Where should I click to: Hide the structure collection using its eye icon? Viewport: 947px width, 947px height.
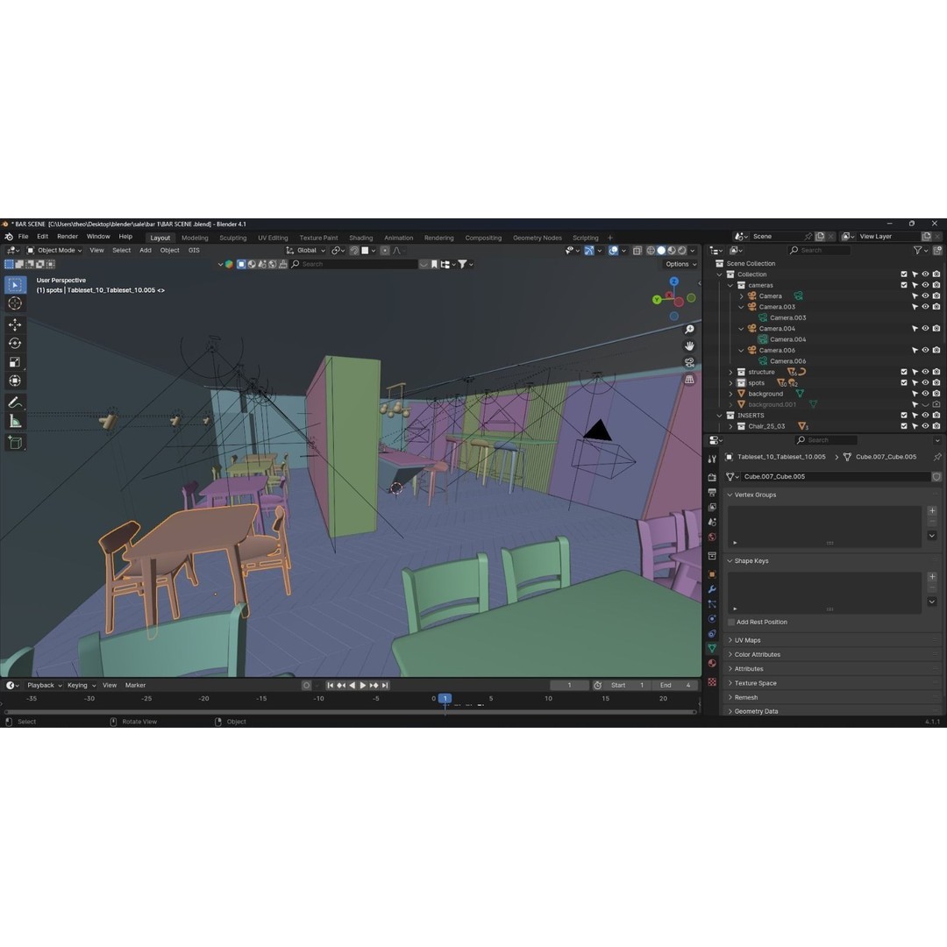pos(925,372)
